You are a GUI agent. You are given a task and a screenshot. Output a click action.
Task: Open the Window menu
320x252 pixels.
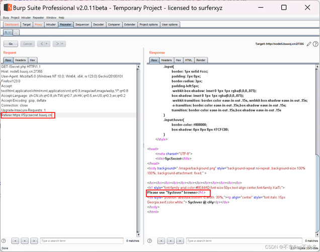[x=51, y=18]
